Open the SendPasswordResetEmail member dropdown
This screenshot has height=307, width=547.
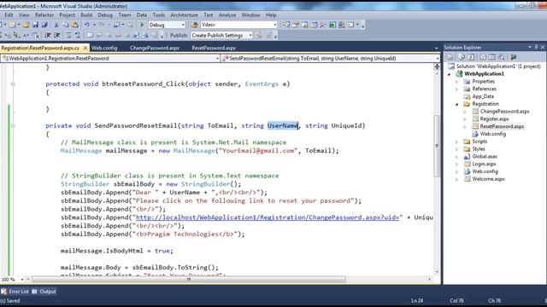(437, 59)
